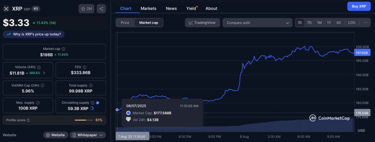Select the 1M time range
Viewport: 375px width, 142px height.
319,23
